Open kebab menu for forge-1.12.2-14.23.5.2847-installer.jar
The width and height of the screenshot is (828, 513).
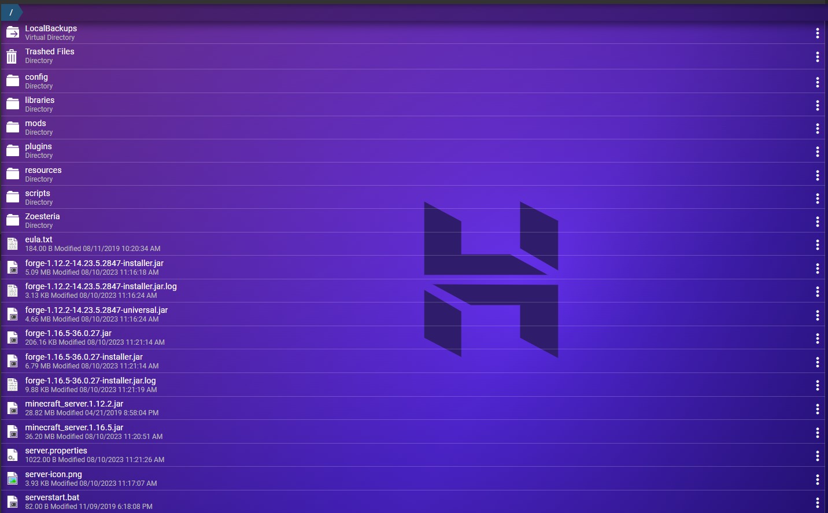(817, 268)
